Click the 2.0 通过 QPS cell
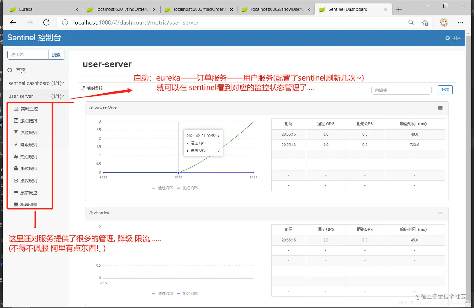 click(326, 240)
